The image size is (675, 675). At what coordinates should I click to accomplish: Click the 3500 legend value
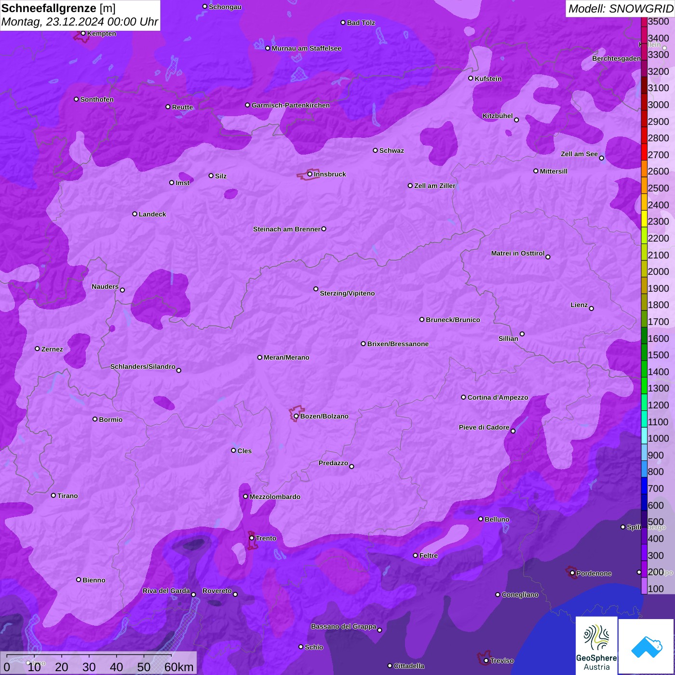click(x=659, y=21)
